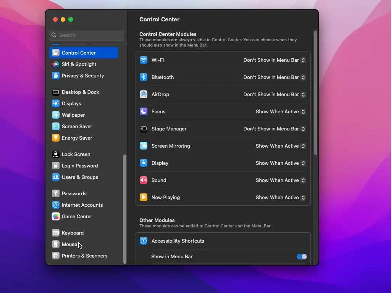
Task: Click the Control Center Modules heading
Action: (x=168, y=34)
